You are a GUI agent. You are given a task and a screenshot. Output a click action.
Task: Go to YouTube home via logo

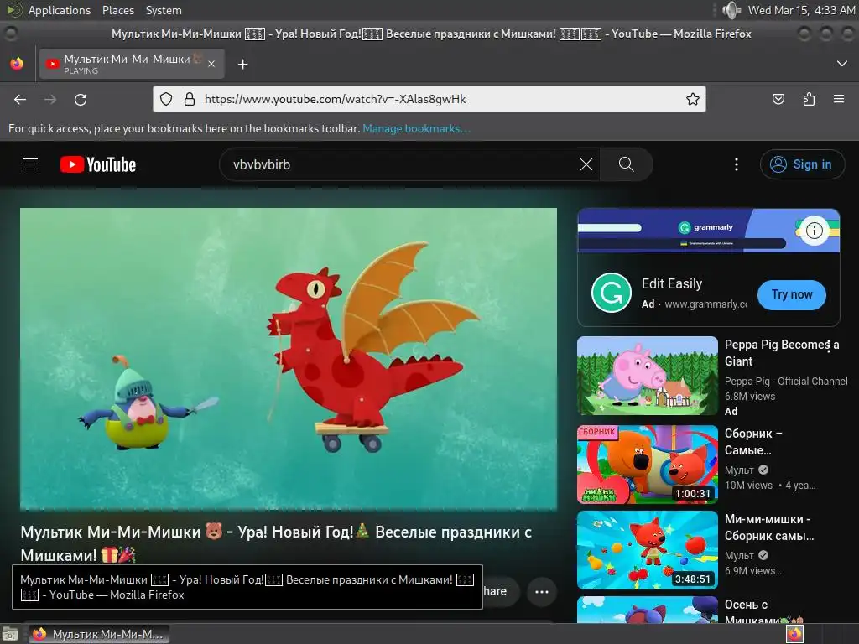pyautogui.click(x=98, y=164)
